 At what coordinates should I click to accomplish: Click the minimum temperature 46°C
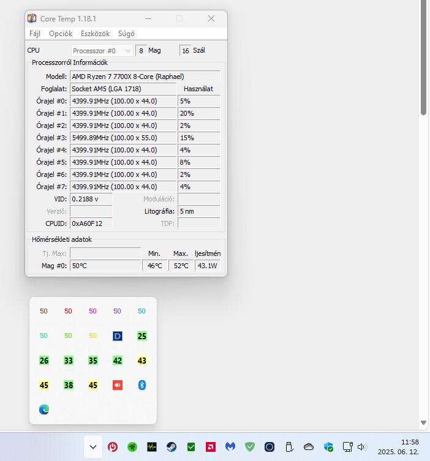click(x=155, y=266)
